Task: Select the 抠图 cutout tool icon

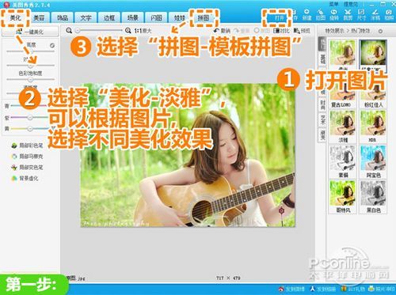Action: (321, 15)
